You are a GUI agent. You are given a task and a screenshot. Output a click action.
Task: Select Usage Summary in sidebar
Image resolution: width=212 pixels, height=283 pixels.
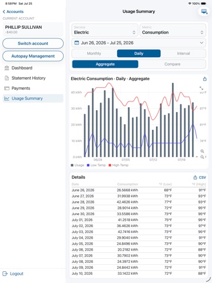coord(33,98)
